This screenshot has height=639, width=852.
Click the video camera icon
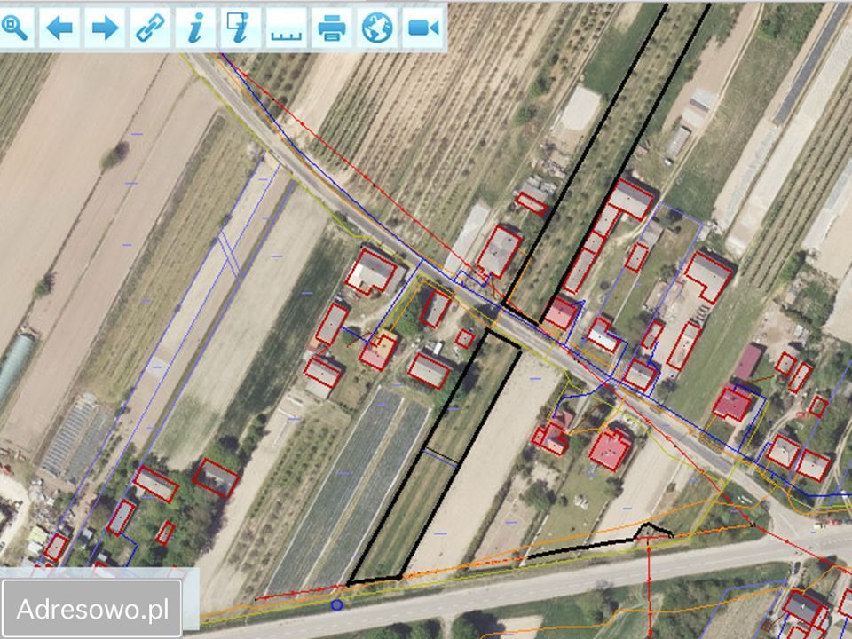pyautogui.click(x=422, y=28)
